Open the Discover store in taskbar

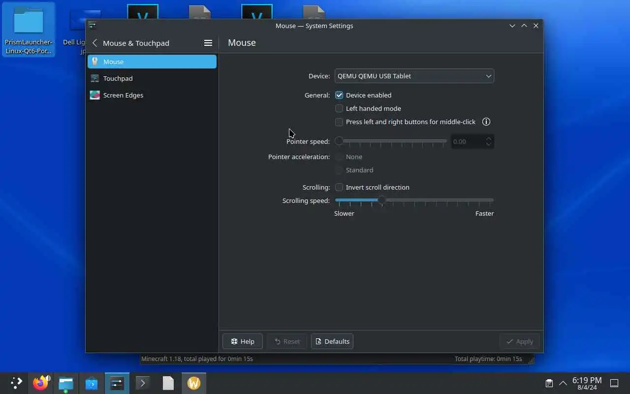tap(92, 383)
